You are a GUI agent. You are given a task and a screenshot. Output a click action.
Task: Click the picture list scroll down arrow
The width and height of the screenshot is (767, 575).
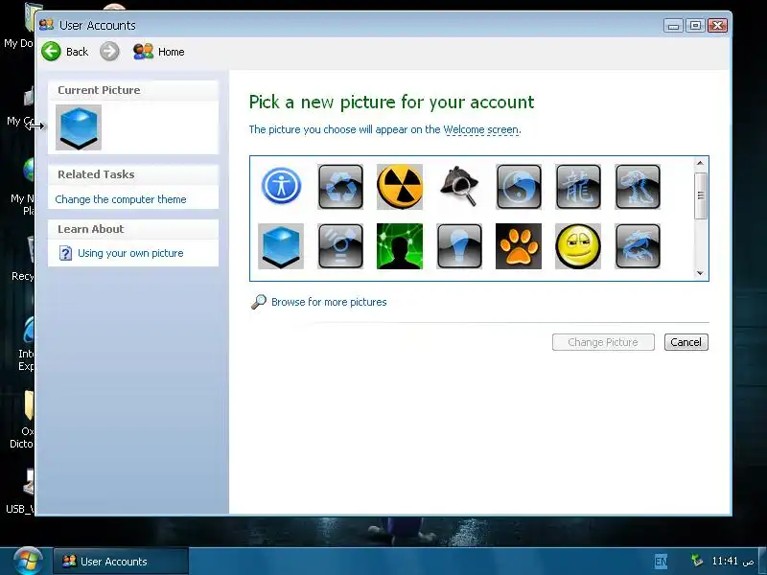pyautogui.click(x=700, y=273)
